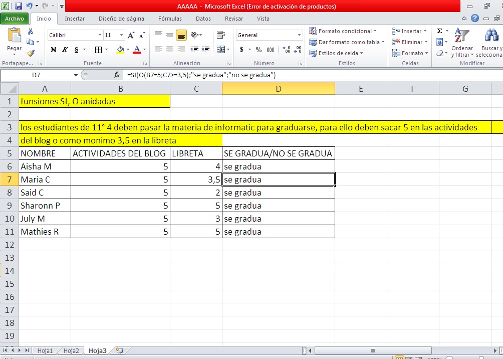
Task: Click the increase decimals icon
Action: (286, 50)
